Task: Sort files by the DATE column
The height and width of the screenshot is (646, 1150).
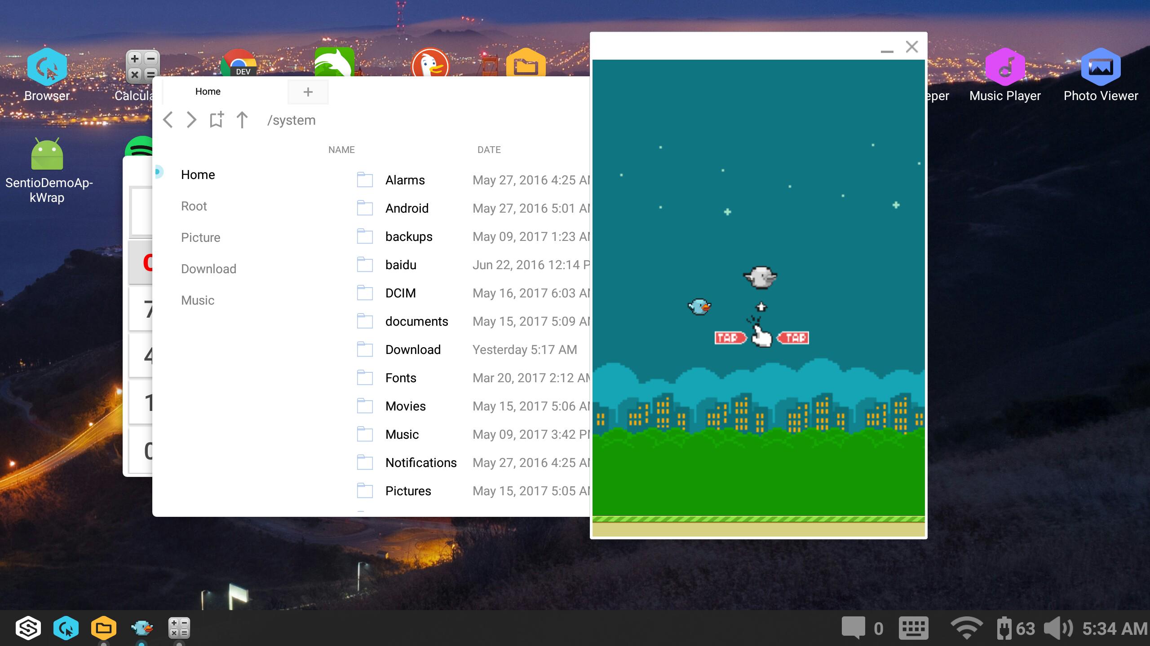Action: [x=489, y=150]
